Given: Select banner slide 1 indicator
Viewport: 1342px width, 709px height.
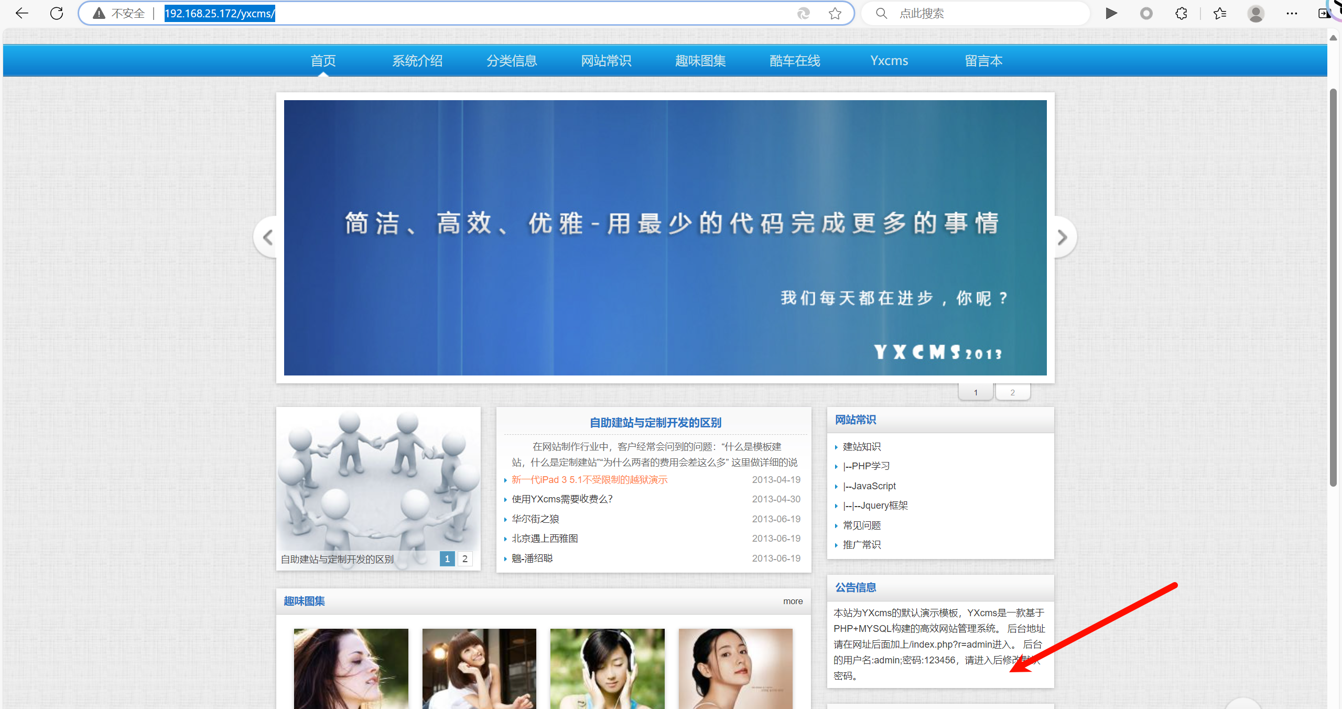Looking at the screenshot, I should [x=976, y=392].
